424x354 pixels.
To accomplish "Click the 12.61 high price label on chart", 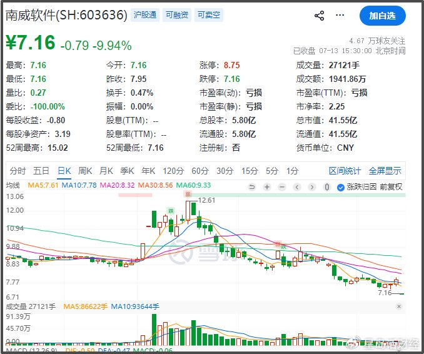I will pyautogui.click(x=206, y=200).
